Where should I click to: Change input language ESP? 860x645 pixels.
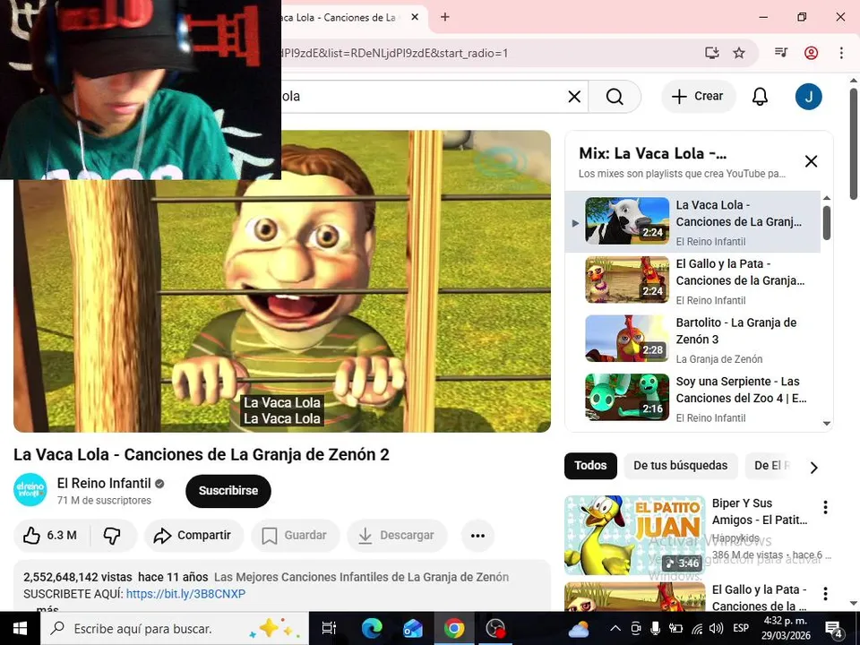(741, 629)
